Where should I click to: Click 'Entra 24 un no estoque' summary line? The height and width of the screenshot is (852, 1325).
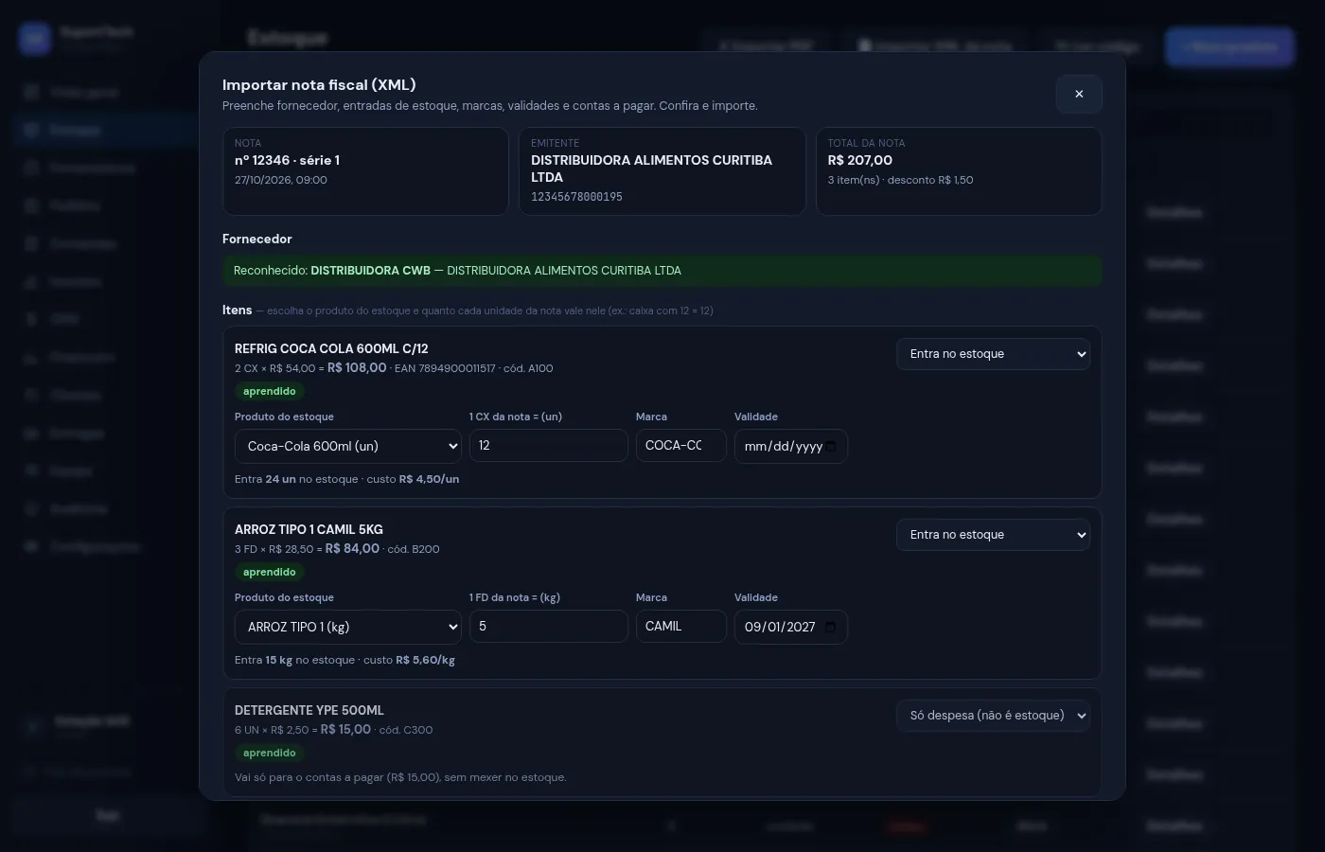[x=346, y=479]
